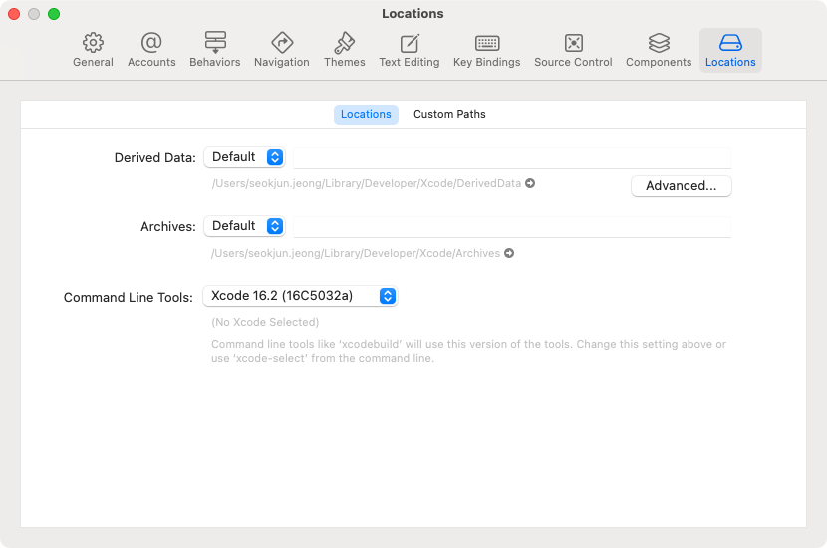Open the Navigation settings pane
Image resolution: width=827 pixels, height=548 pixels.
(282, 50)
